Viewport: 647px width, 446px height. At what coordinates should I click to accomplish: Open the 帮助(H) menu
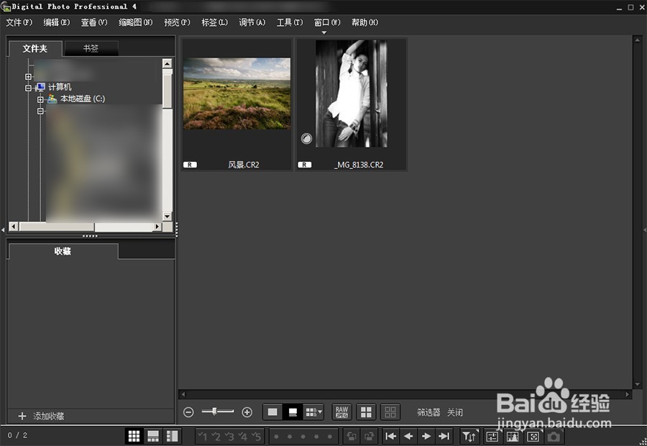364,22
